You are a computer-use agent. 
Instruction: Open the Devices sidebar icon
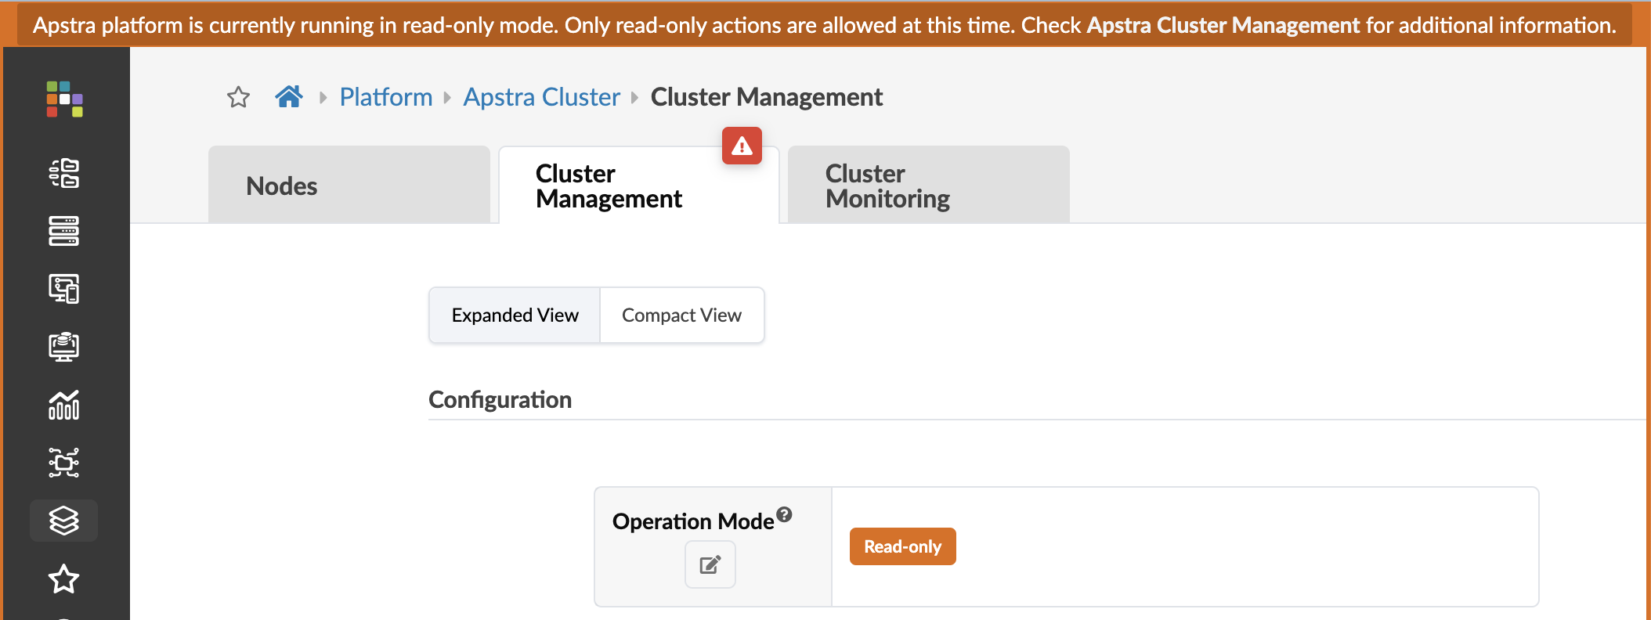(64, 231)
